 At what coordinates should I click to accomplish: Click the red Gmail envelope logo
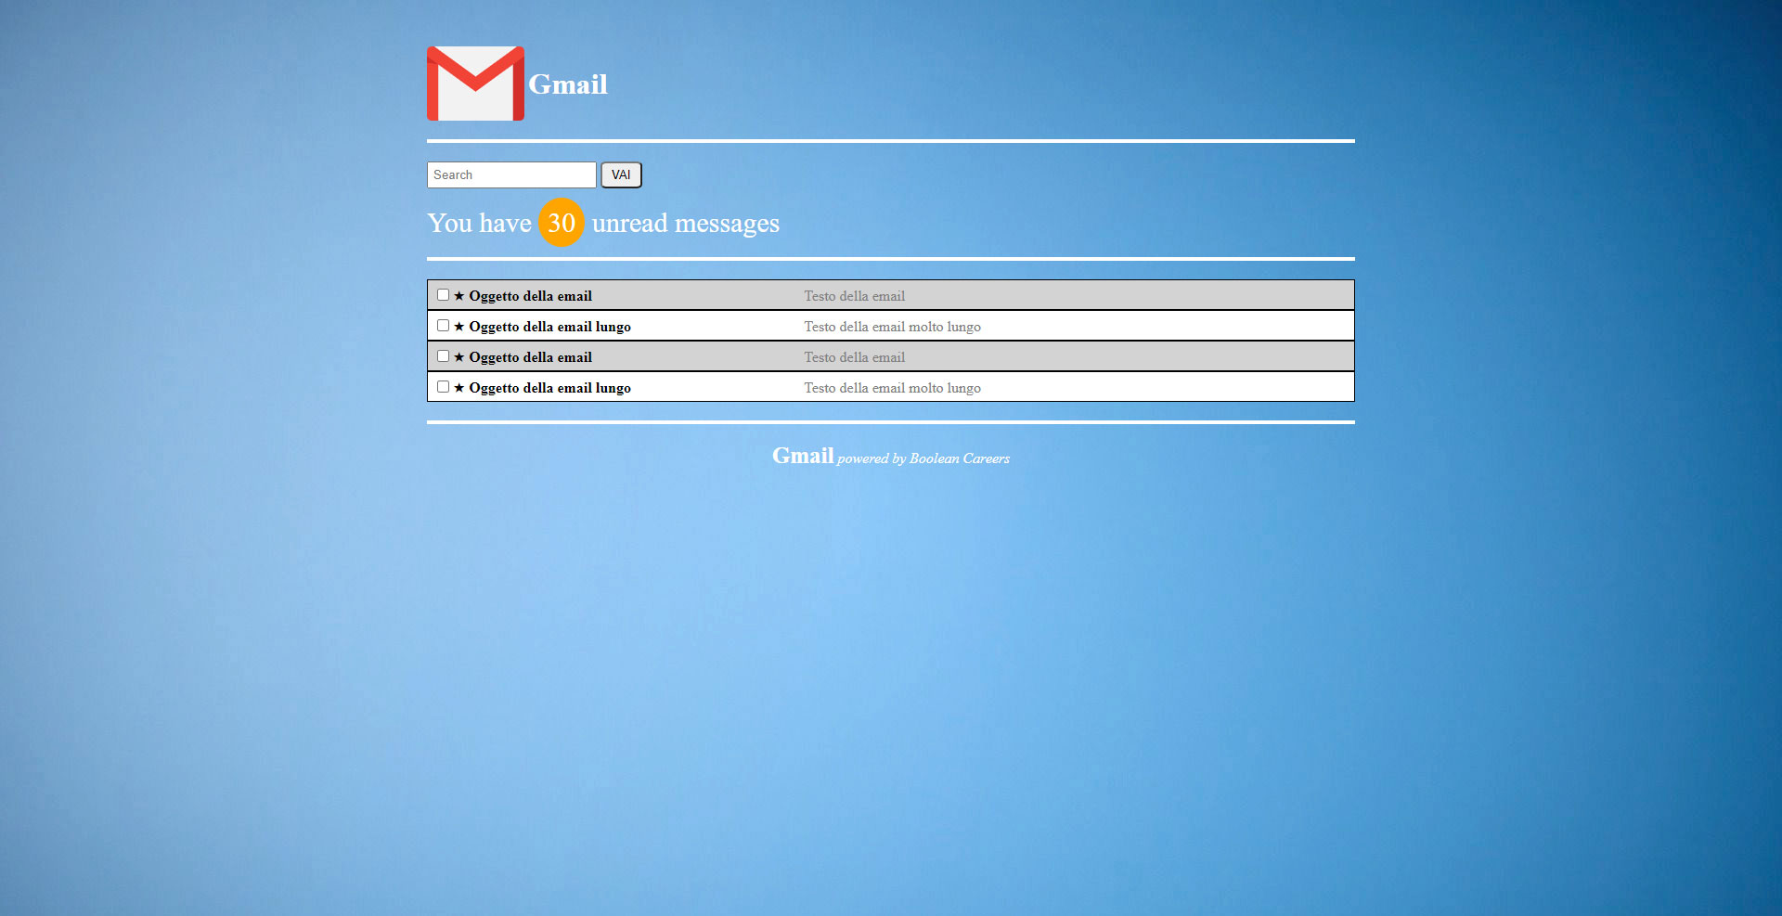pyautogui.click(x=475, y=84)
